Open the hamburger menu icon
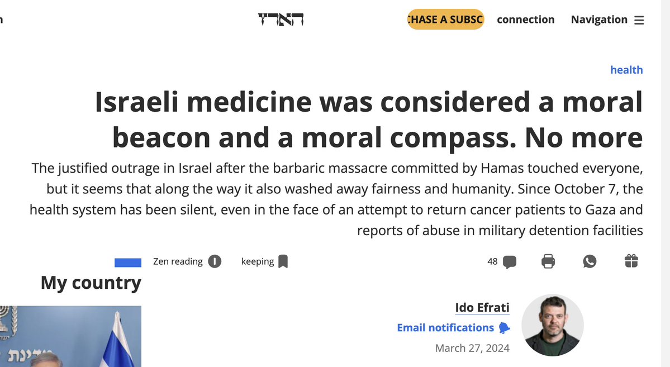This screenshot has width=670, height=367. [x=639, y=21]
